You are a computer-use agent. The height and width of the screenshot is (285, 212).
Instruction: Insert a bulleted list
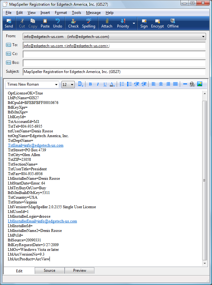pos(129,84)
